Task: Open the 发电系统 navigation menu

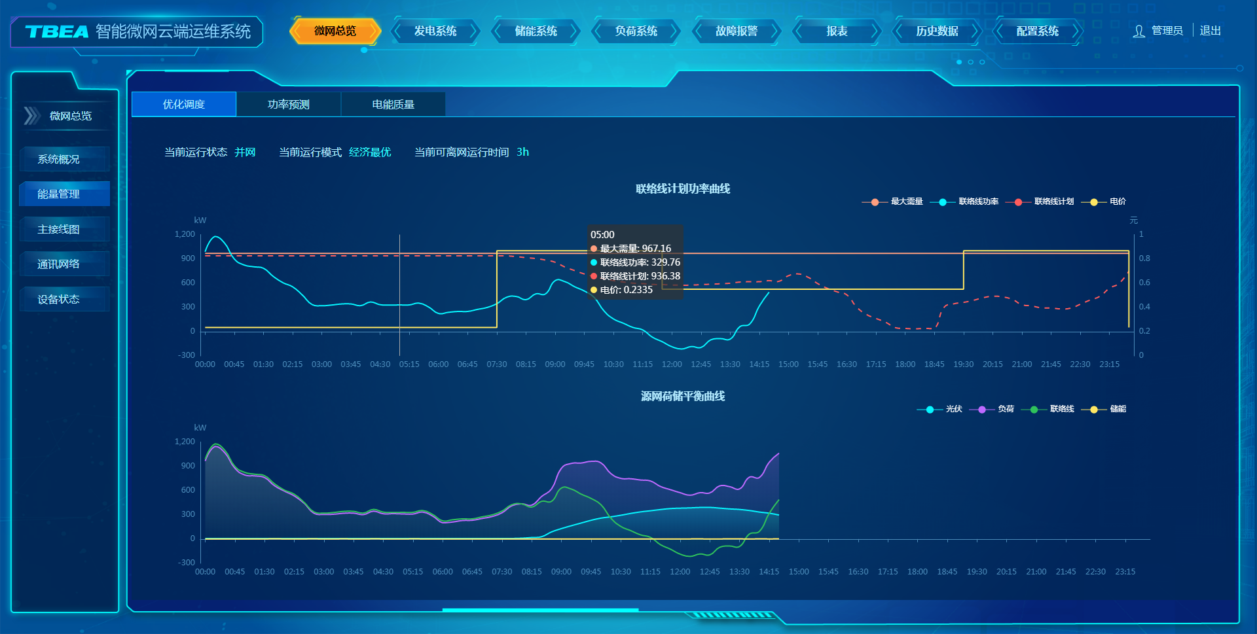Action: click(435, 31)
